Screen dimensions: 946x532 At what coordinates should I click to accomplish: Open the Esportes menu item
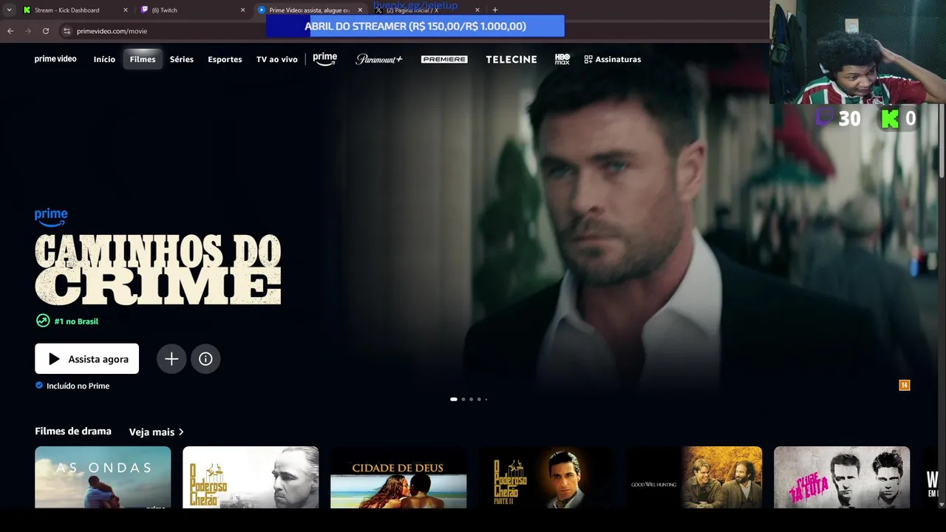225,59
